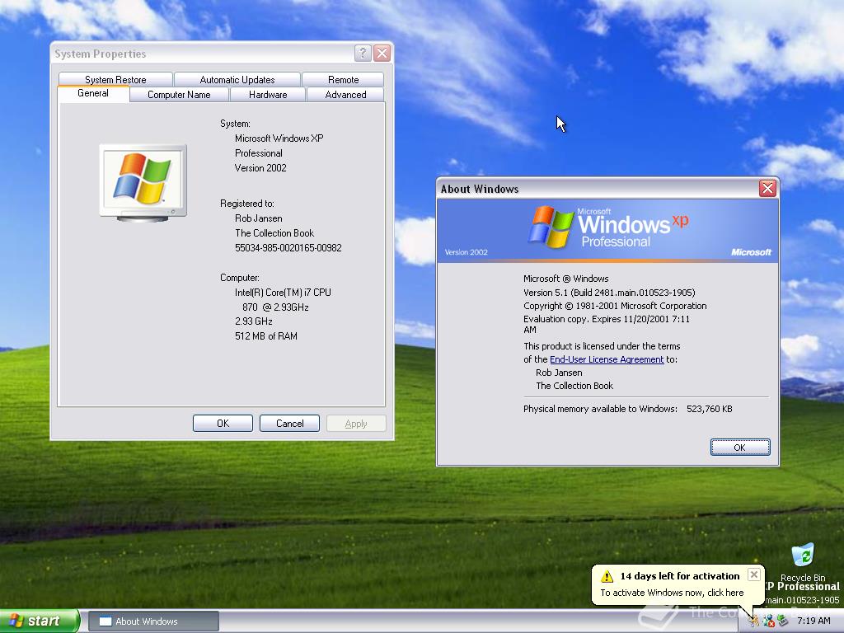Viewport: 844px width, 633px height.
Task: Click the 7:19 AM taskbar clock
Action: coord(814,621)
